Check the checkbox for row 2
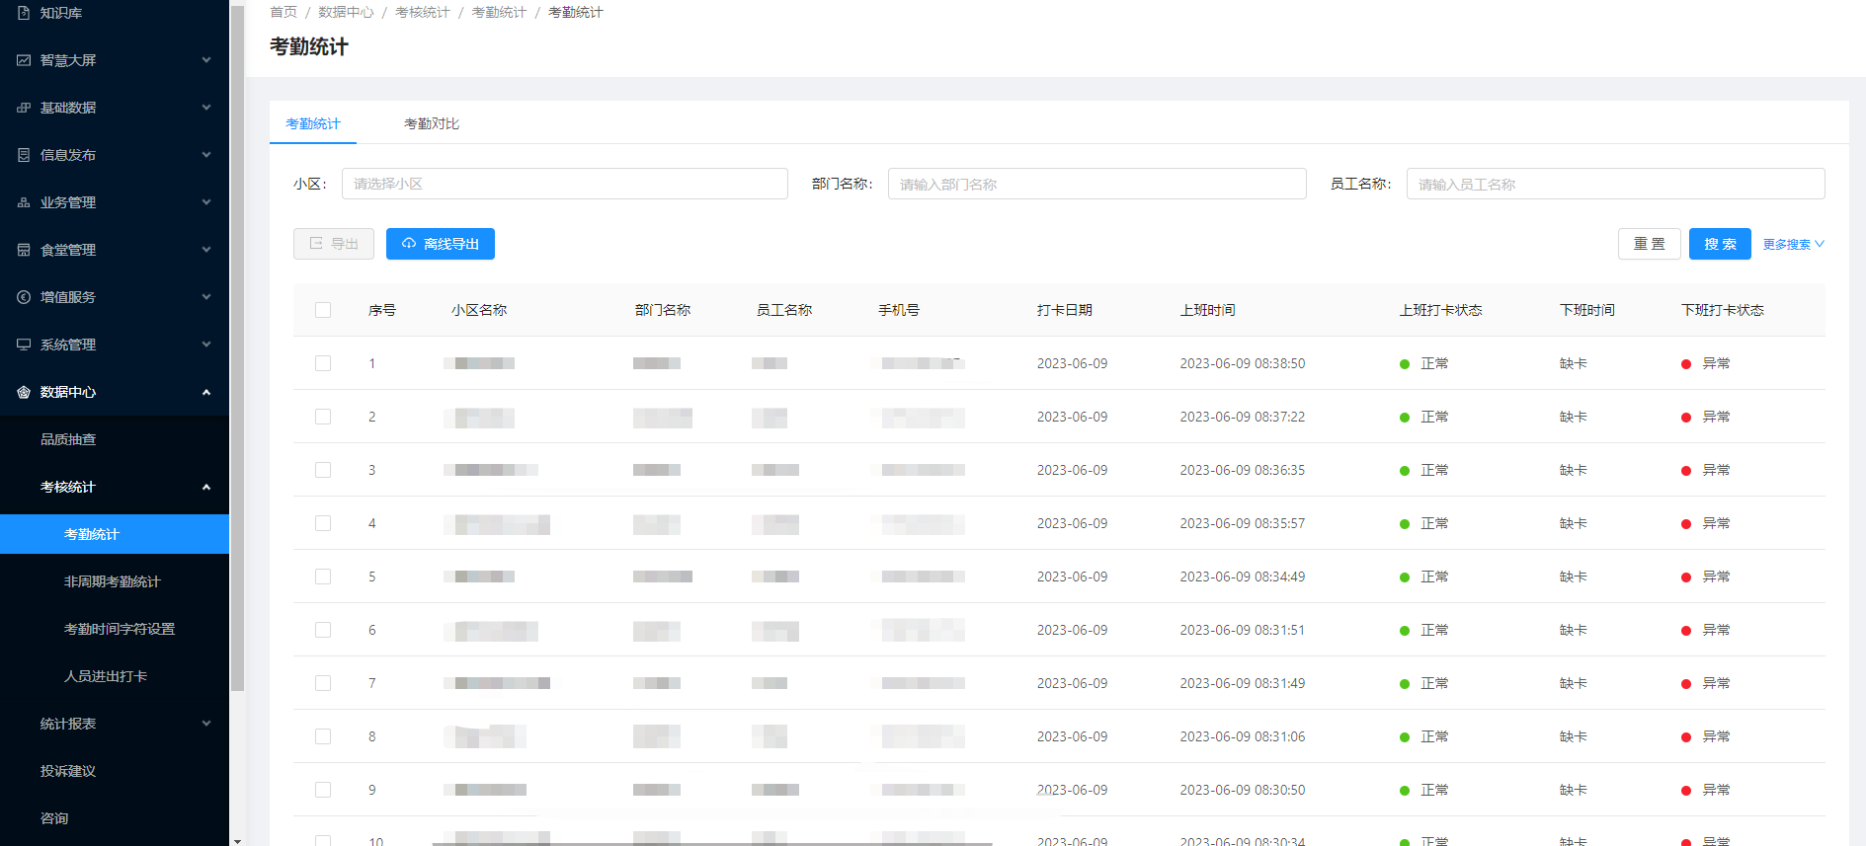This screenshot has height=846, width=1866. [323, 417]
